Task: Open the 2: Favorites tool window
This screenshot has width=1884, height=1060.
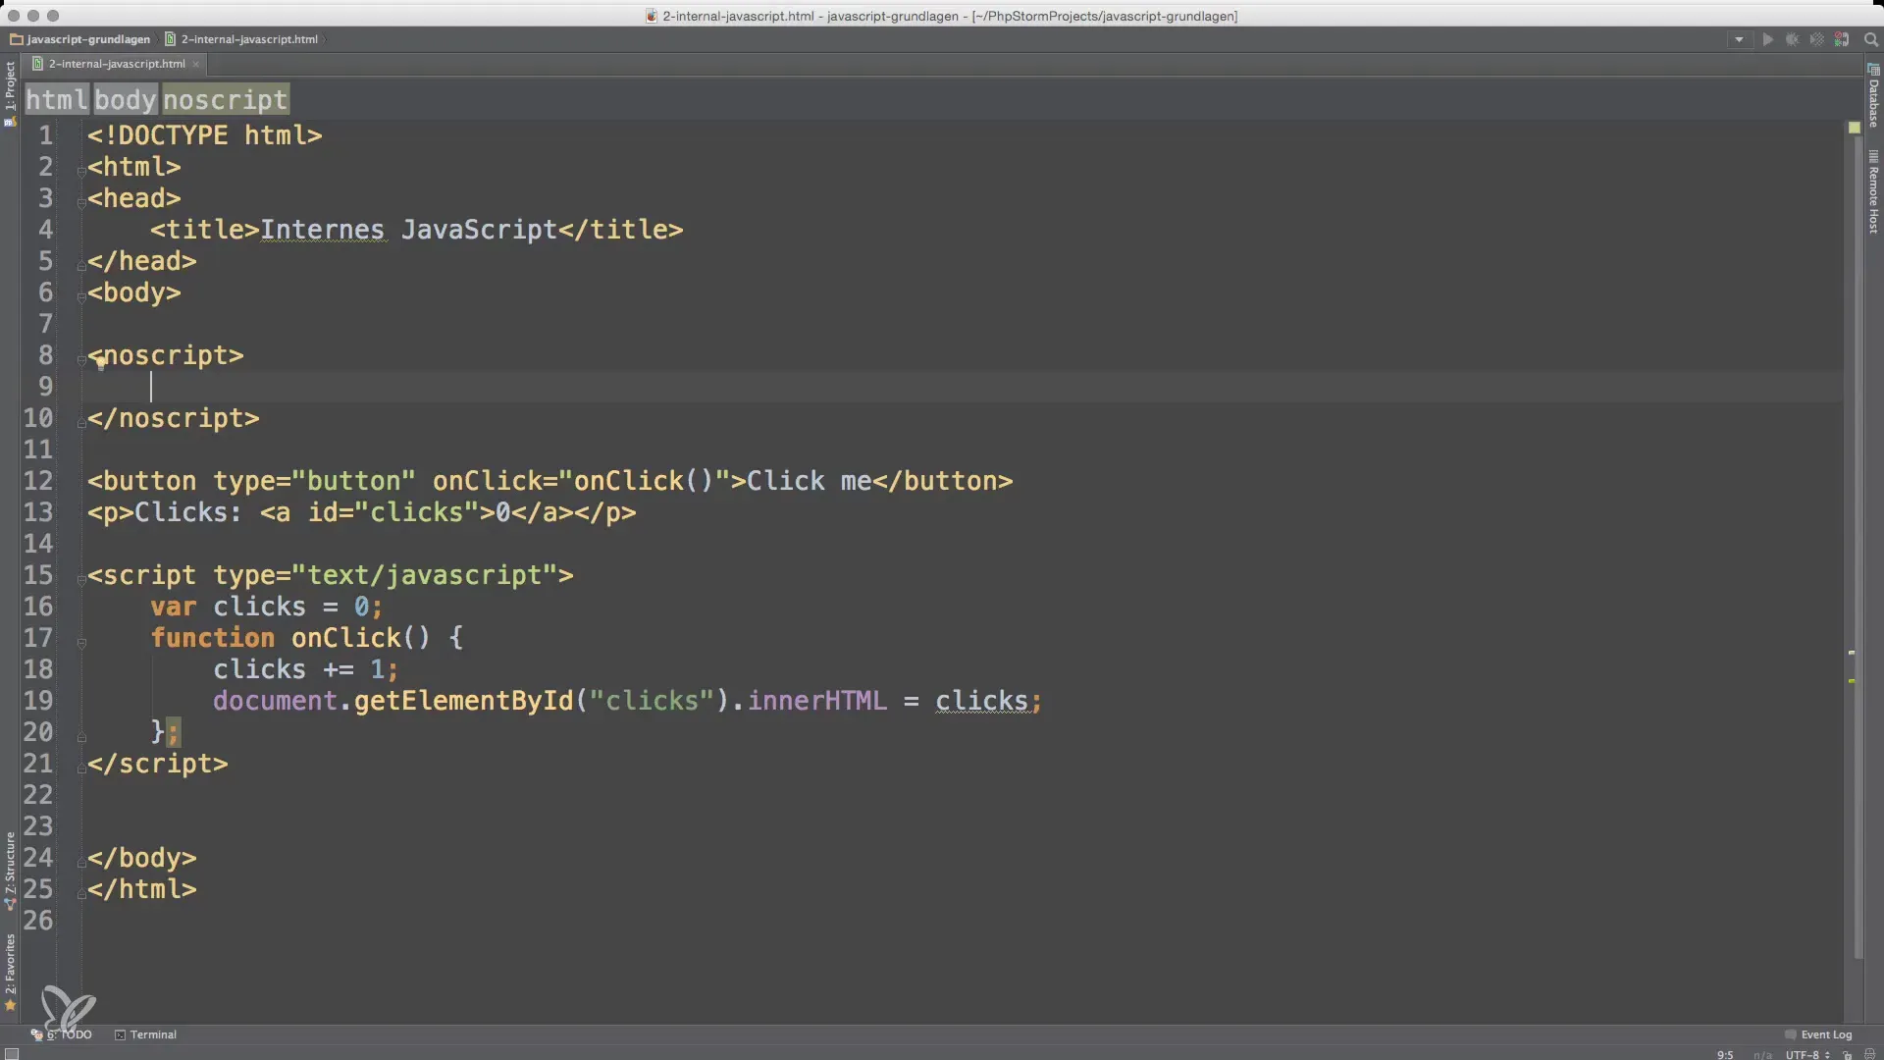Action: pyautogui.click(x=10, y=972)
